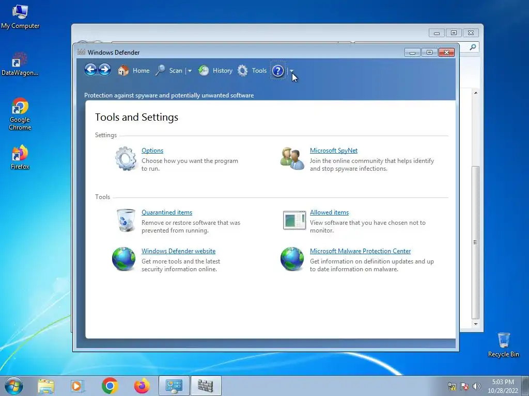Select the Firefox desktop shortcut
This screenshot has height=396, width=529.
[x=20, y=157]
